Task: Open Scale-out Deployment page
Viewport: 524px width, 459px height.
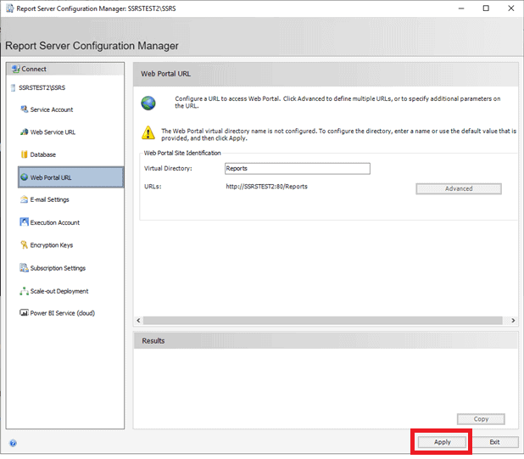Action: tap(59, 291)
